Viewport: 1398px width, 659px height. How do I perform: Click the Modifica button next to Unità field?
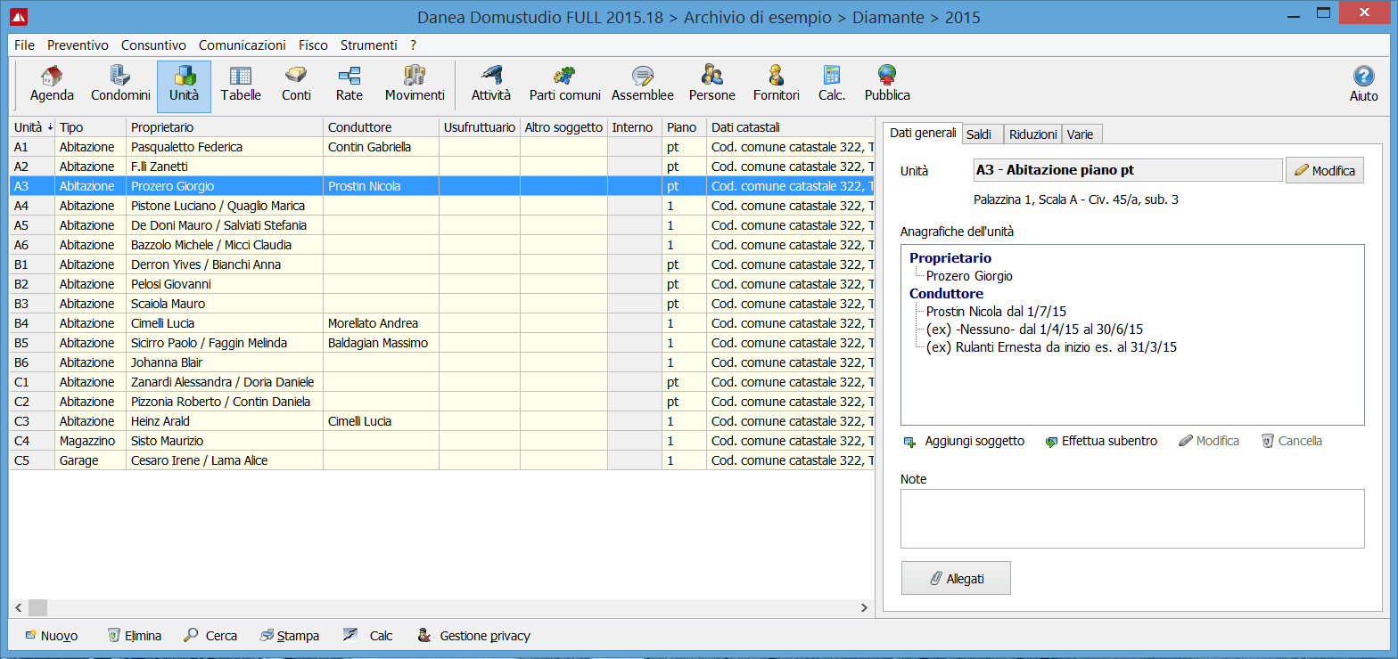[1324, 170]
